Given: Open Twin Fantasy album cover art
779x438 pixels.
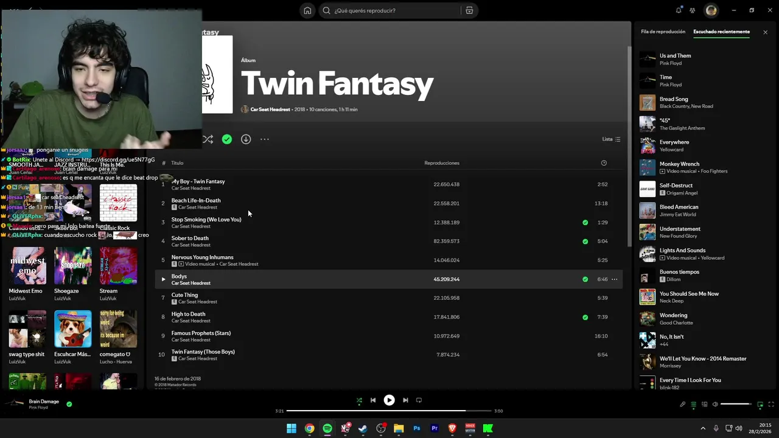Looking at the screenshot, I should coord(217,74).
